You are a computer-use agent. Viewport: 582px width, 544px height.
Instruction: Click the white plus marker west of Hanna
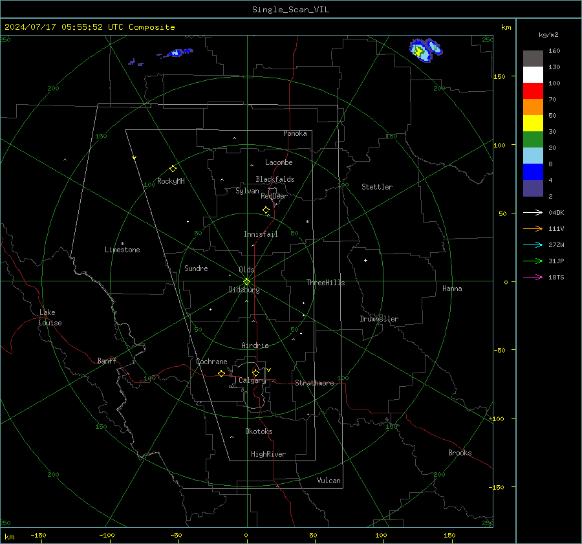(365, 260)
